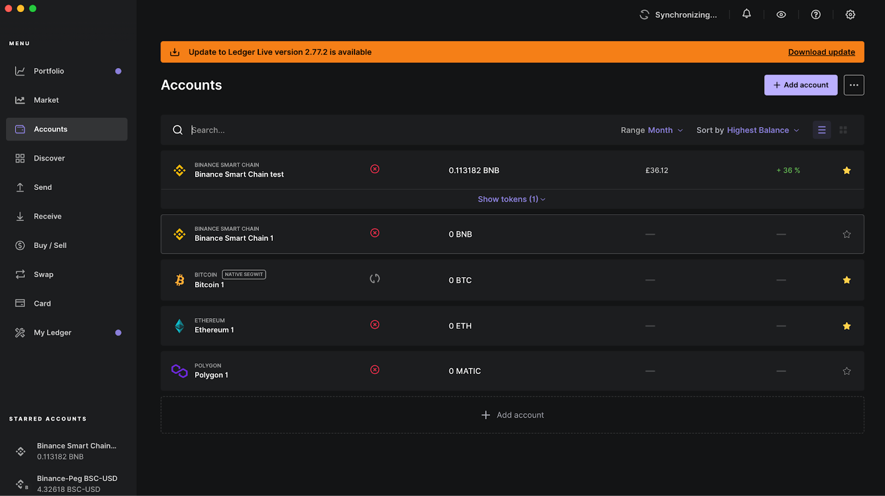The image size is (885, 496).
Task: Click the Synchronizing status indicator
Action: (x=678, y=15)
